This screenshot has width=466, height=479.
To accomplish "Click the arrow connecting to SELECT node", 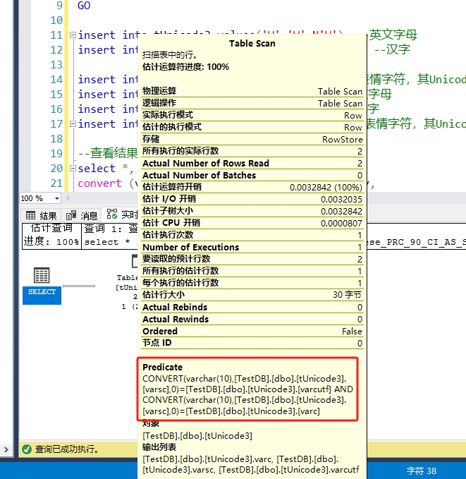I will [x=79, y=286].
